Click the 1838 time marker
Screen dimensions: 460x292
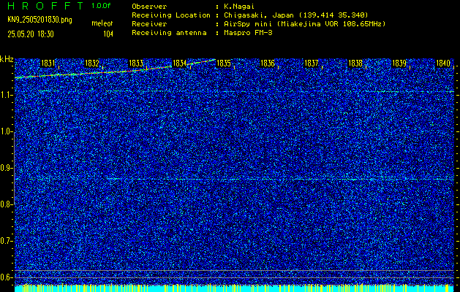(x=355, y=64)
